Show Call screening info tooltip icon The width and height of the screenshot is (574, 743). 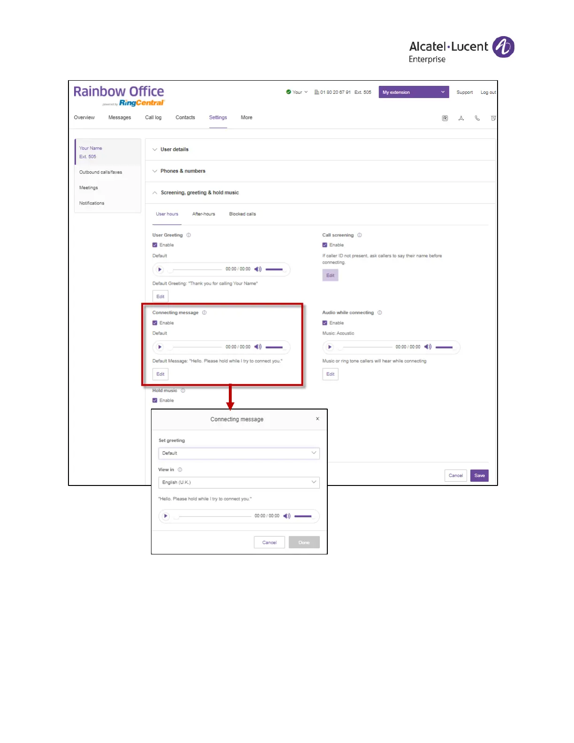pyautogui.click(x=360, y=235)
